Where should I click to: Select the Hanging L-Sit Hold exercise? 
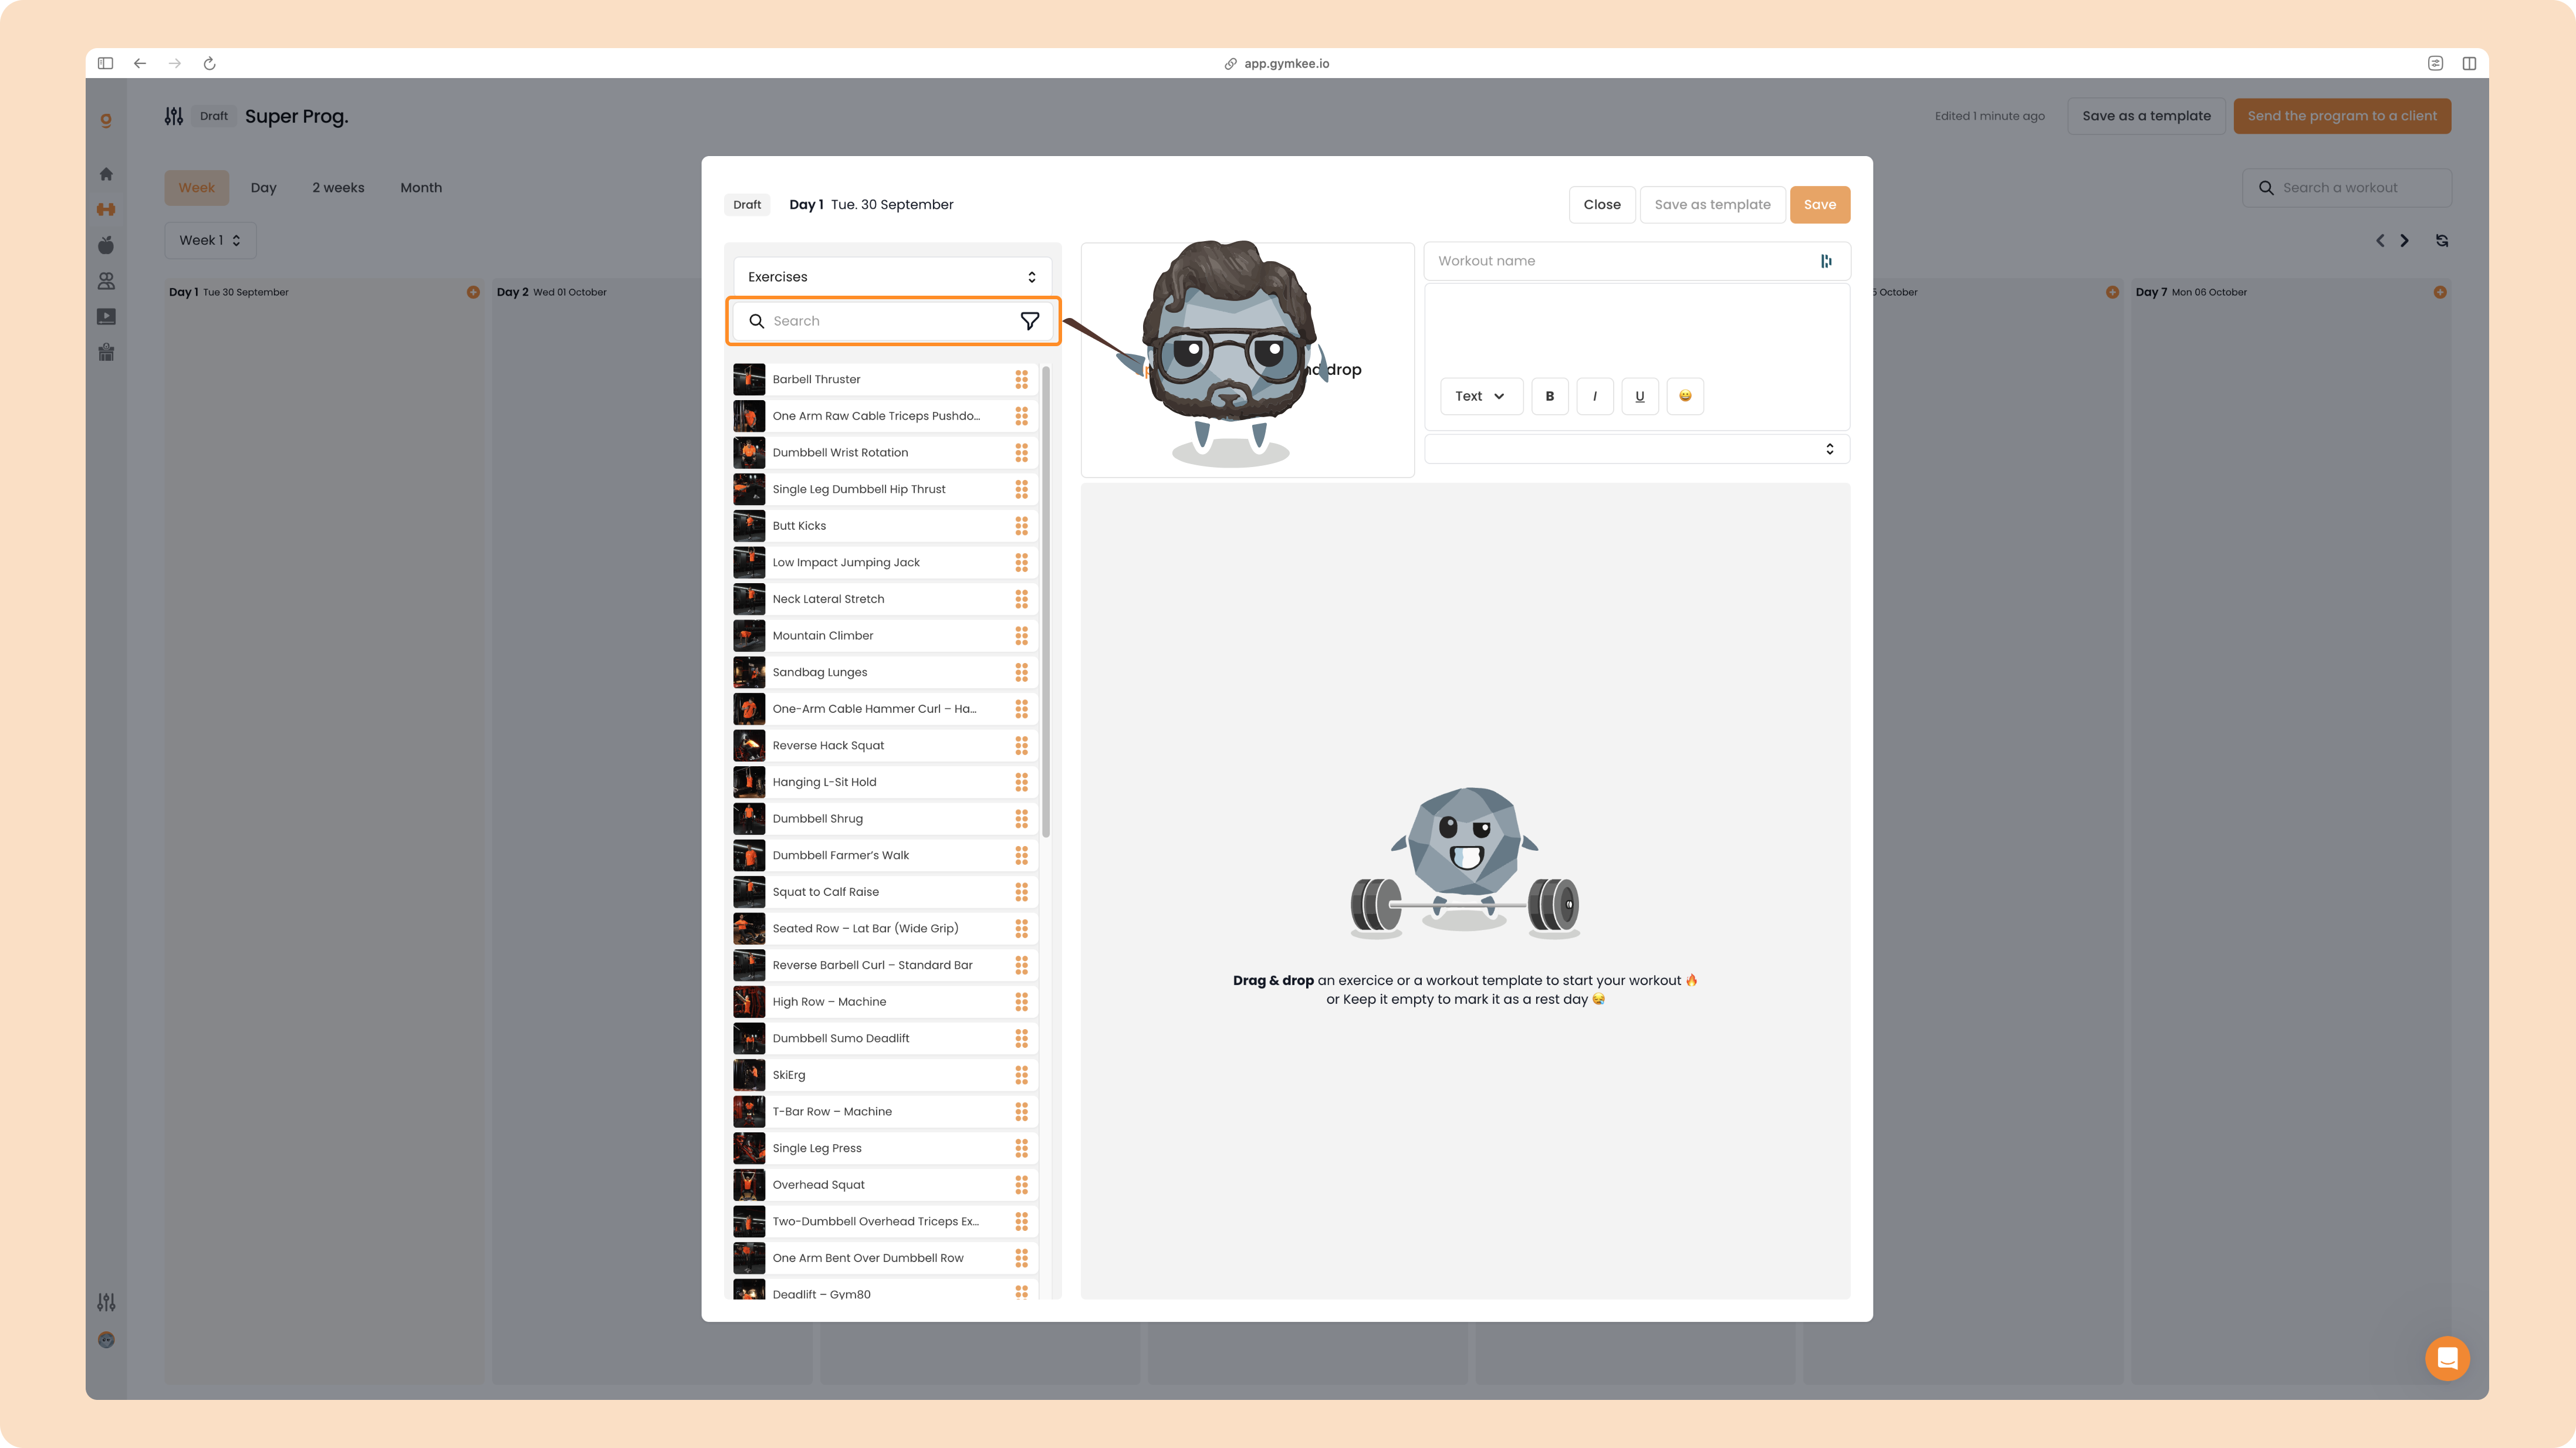pos(885,782)
